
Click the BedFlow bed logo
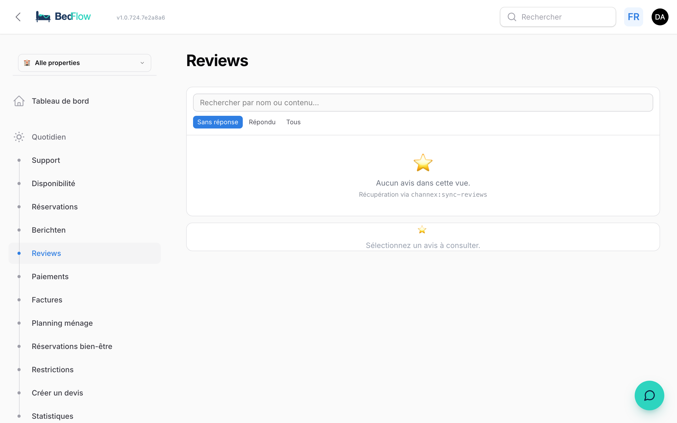click(43, 17)
